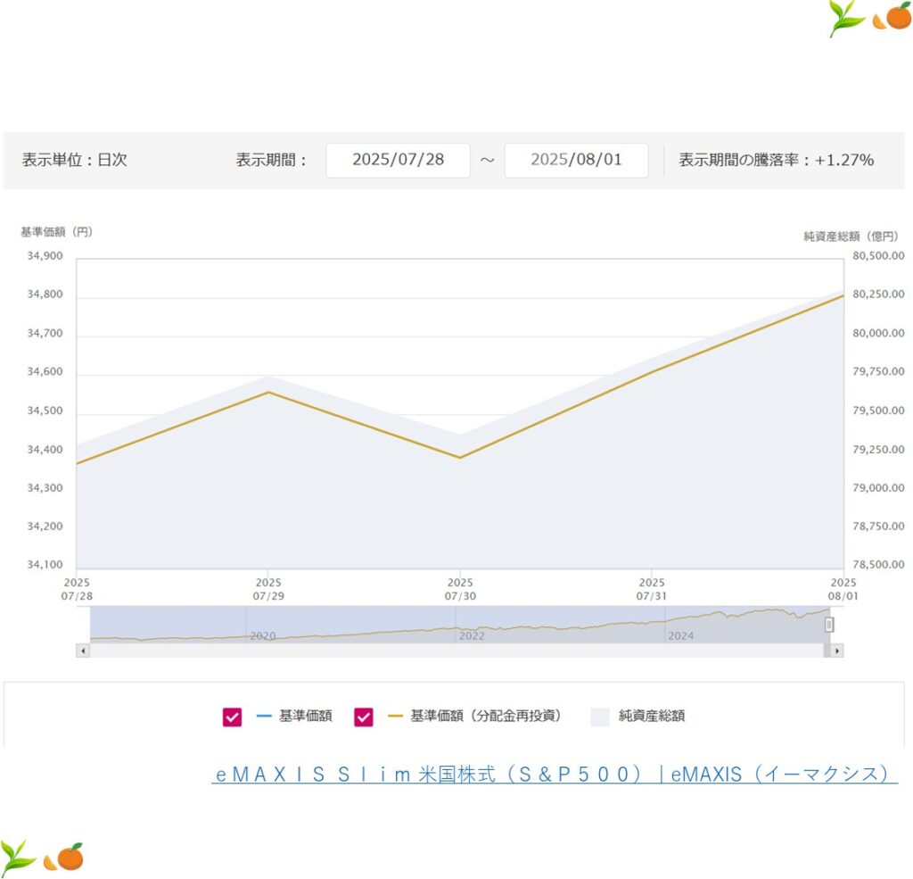
Task: Click the gold line point at 07/29
Action: [x=268, y=393]
